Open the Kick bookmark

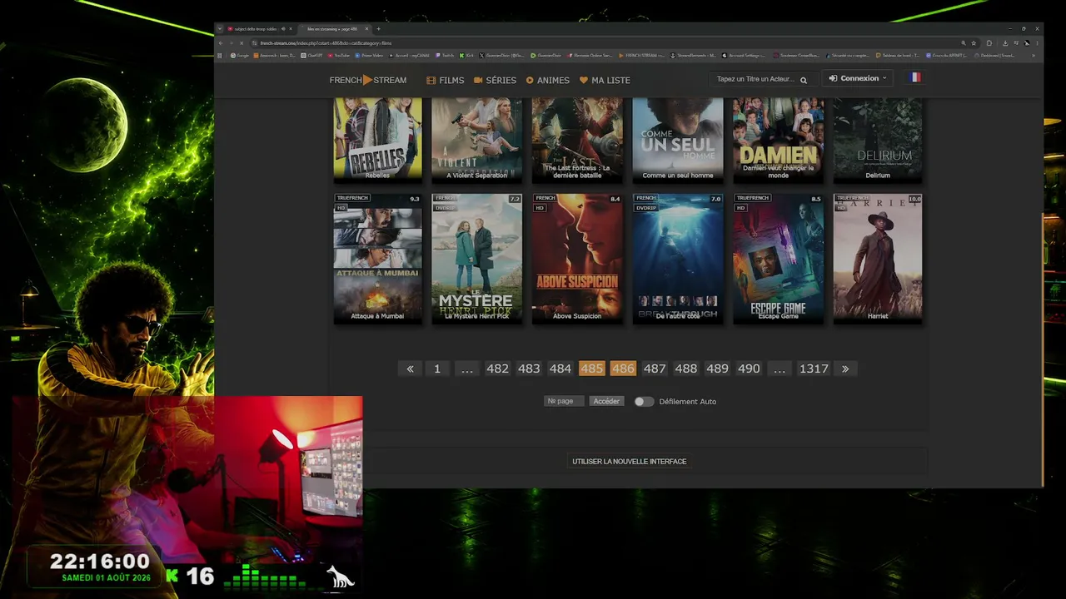click(x=466, y=56)
